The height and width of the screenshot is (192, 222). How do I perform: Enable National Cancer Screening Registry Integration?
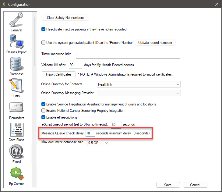43,111
